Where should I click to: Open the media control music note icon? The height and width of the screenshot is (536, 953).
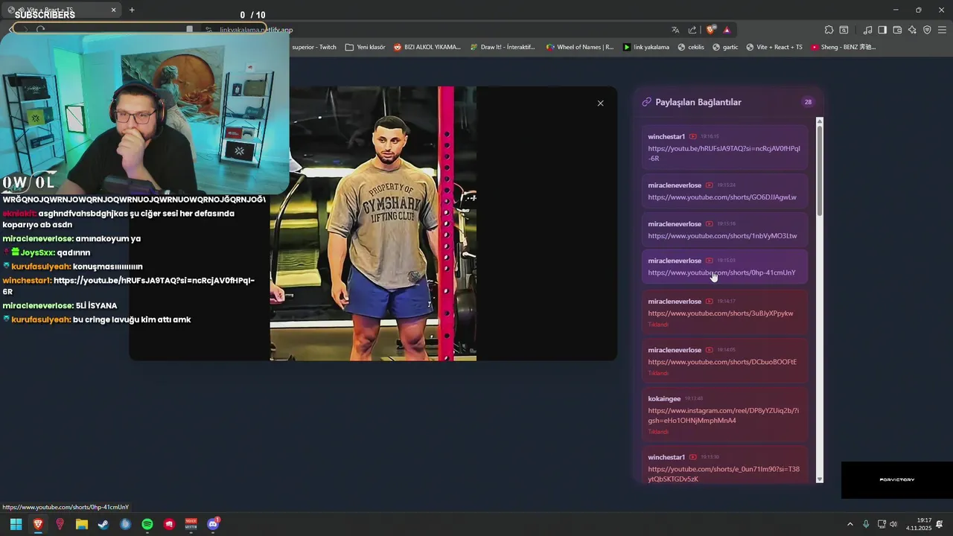coord(867,30)
